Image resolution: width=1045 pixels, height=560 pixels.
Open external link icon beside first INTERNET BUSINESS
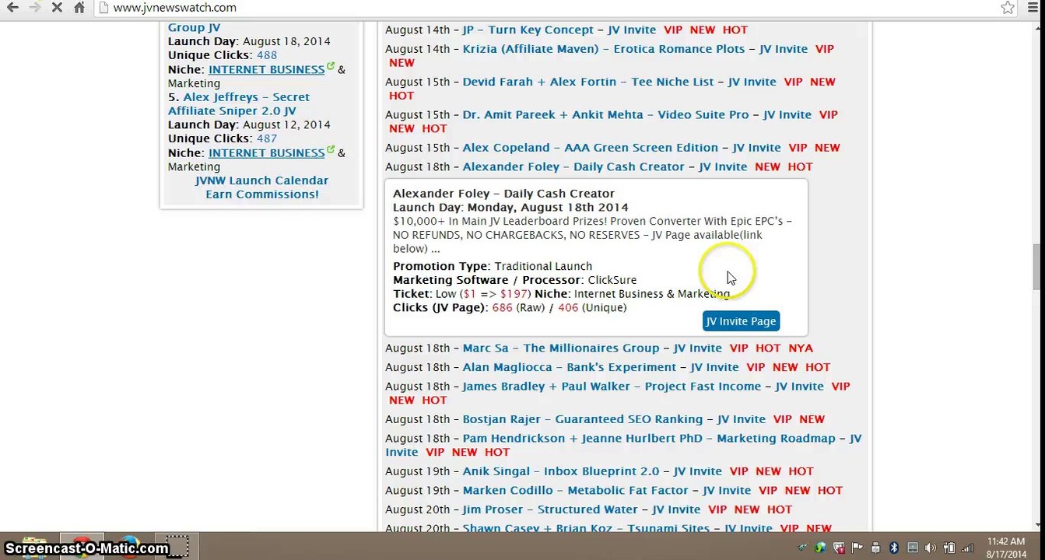[331, 67]
